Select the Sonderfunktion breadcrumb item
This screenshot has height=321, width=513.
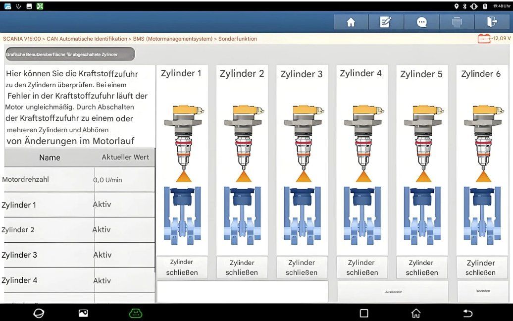coord(238,39)
